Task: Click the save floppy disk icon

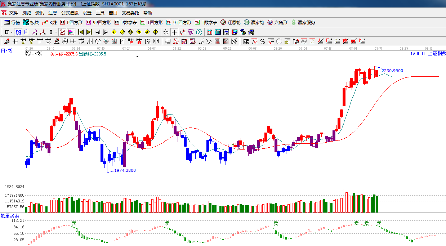Action: 235,32
